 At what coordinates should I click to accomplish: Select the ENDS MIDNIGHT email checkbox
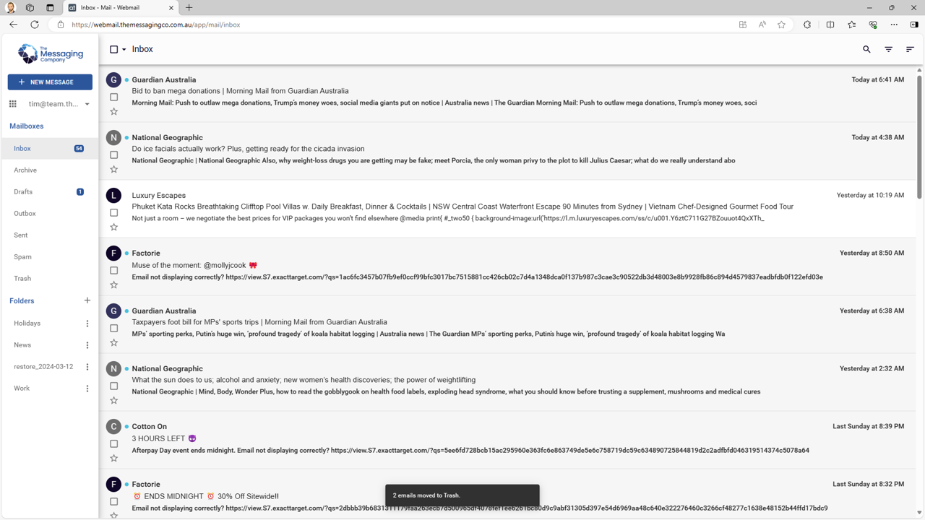113,501
